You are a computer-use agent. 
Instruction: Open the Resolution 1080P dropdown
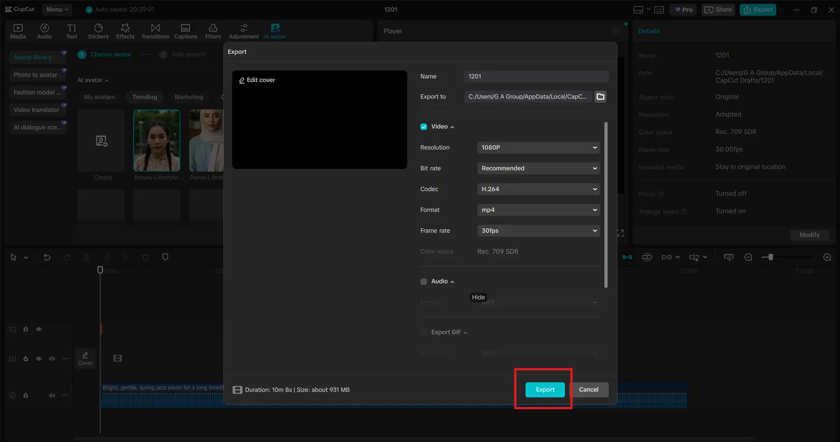coord(538,147)
